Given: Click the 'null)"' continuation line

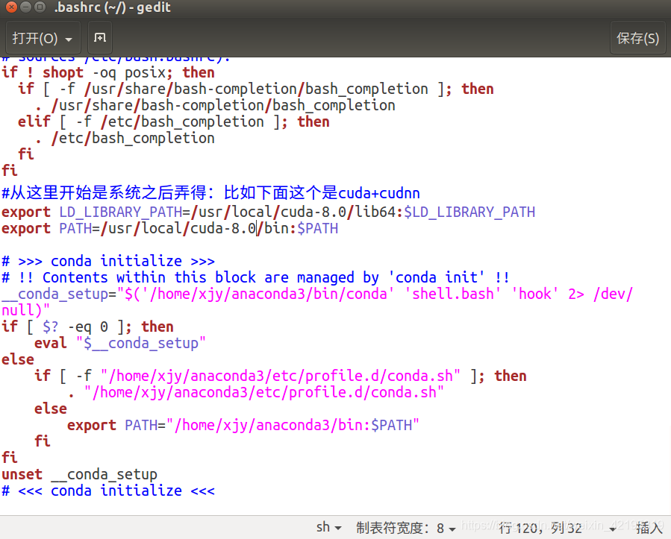Looking at the screenshot, I should (x=25, y=310).
